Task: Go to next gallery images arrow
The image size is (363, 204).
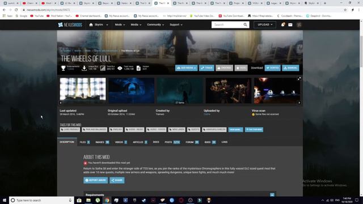Action: pyautogui.click(x=299, y=103)
